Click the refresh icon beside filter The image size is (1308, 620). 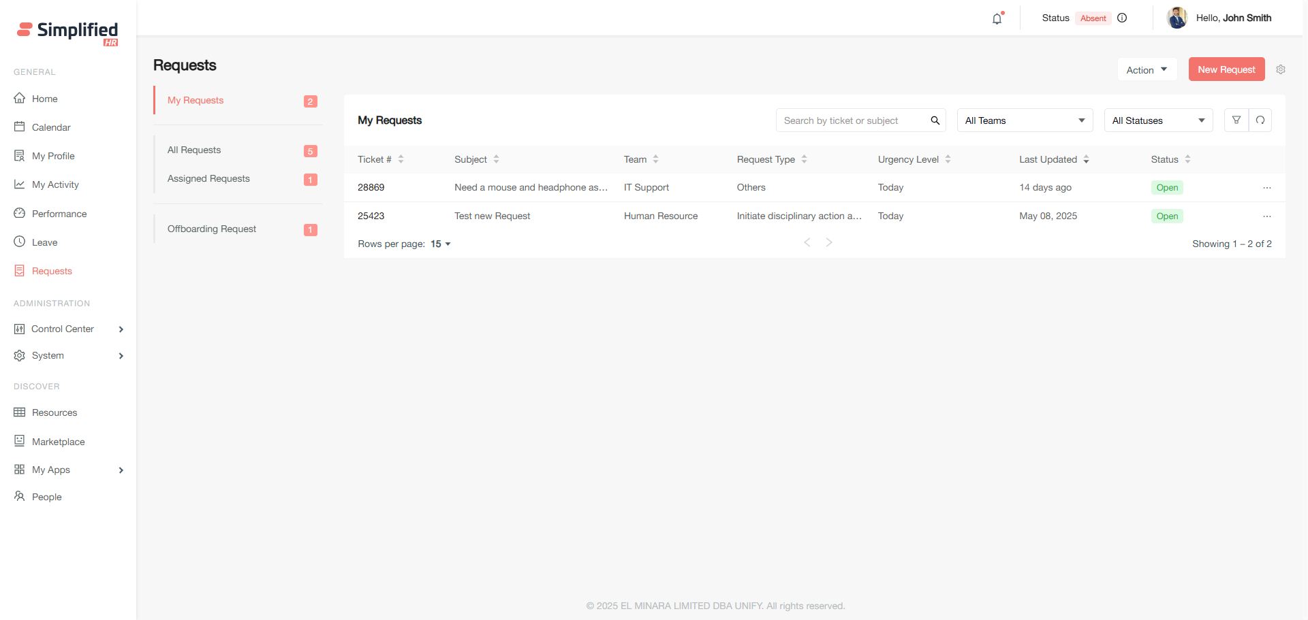tap(1260, 120)
